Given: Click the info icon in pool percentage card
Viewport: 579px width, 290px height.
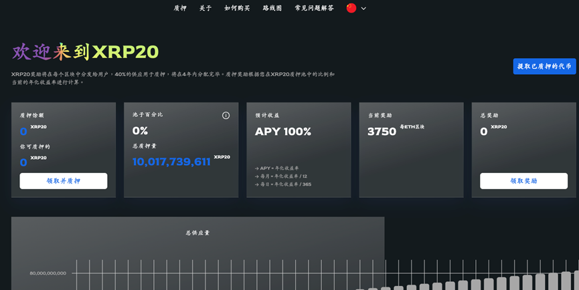Looking at the screenshot, I should [x=226, y=116].
